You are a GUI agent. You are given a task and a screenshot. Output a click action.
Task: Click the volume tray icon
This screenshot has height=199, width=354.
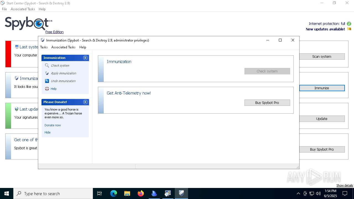click(x=318, y=193)
